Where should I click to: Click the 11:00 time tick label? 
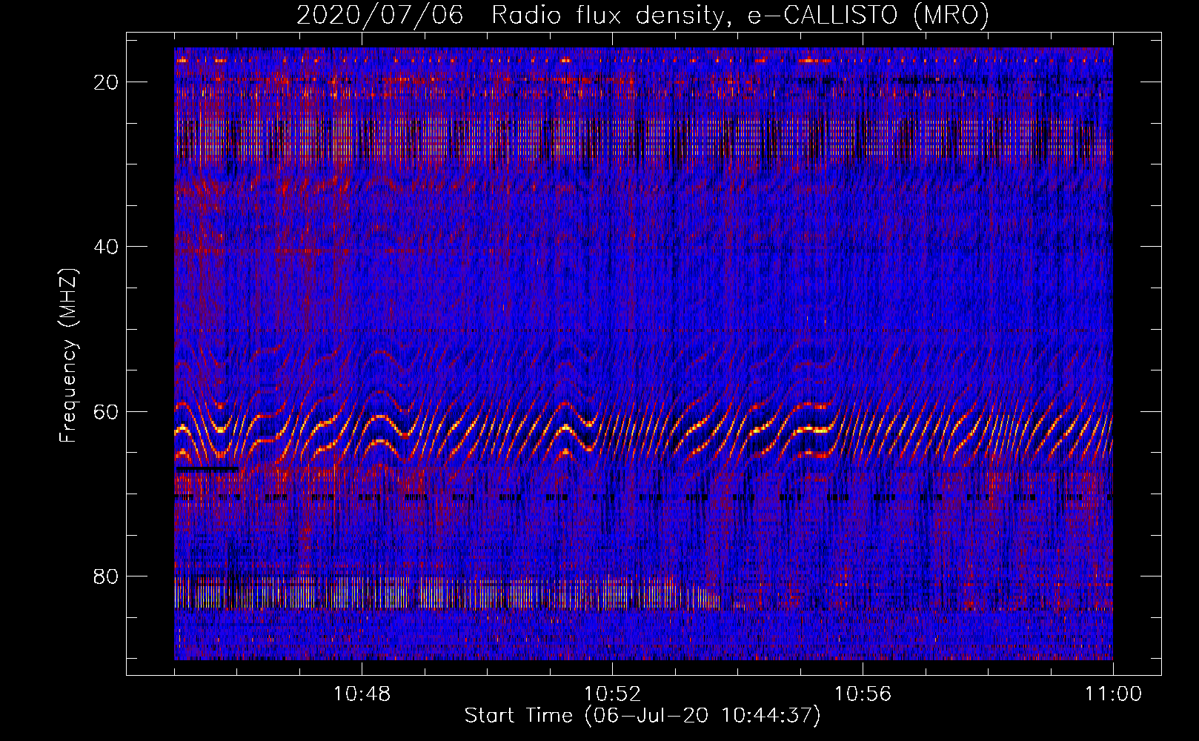[x=1113, y=694]
